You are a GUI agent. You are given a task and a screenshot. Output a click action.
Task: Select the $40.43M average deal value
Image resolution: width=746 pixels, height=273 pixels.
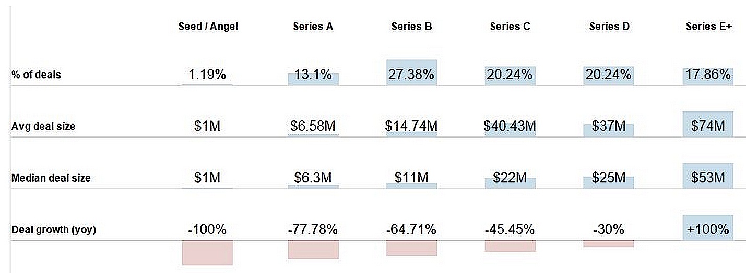[x=510, y=126]
